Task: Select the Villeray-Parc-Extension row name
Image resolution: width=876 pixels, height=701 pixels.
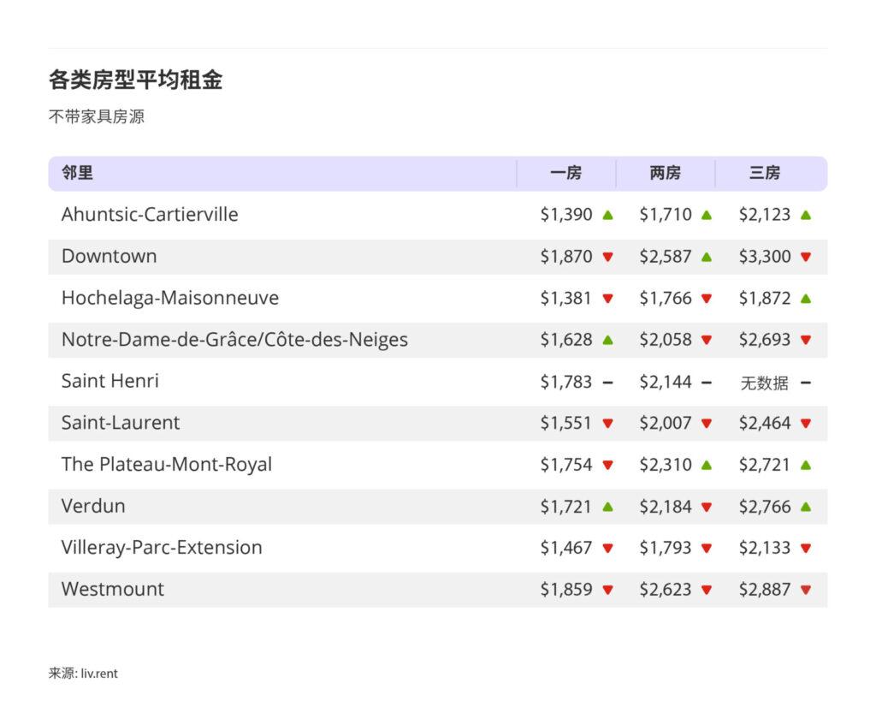Action: pos(162,548)
